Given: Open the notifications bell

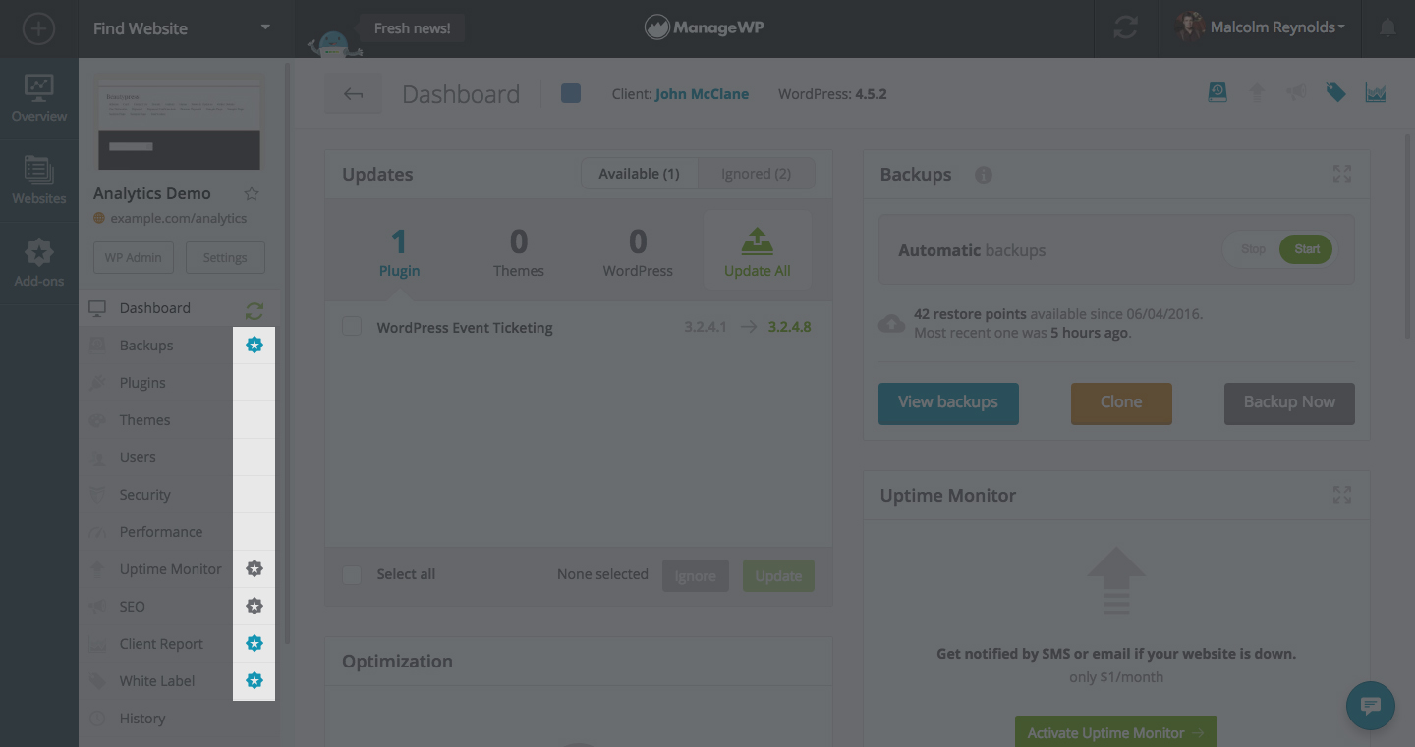Looking at the screenshot, I should [1387, 27].
